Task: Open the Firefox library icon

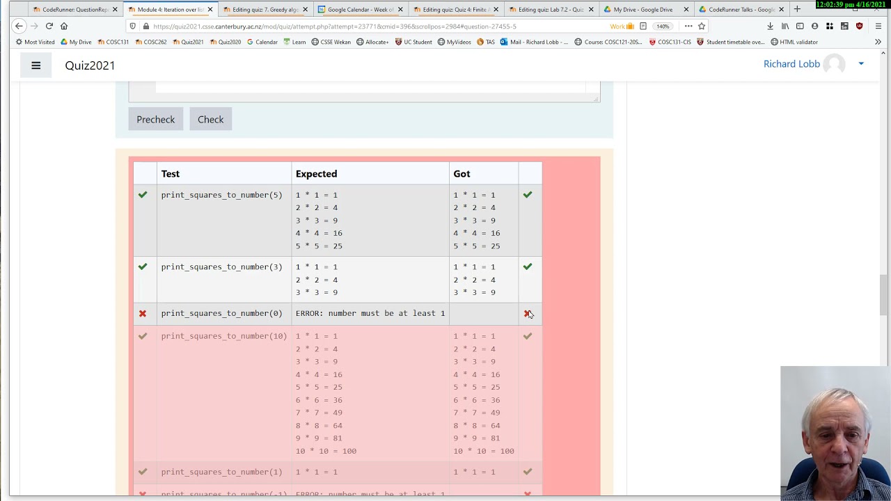Action: pyautogui.click(x=785, y=26)
